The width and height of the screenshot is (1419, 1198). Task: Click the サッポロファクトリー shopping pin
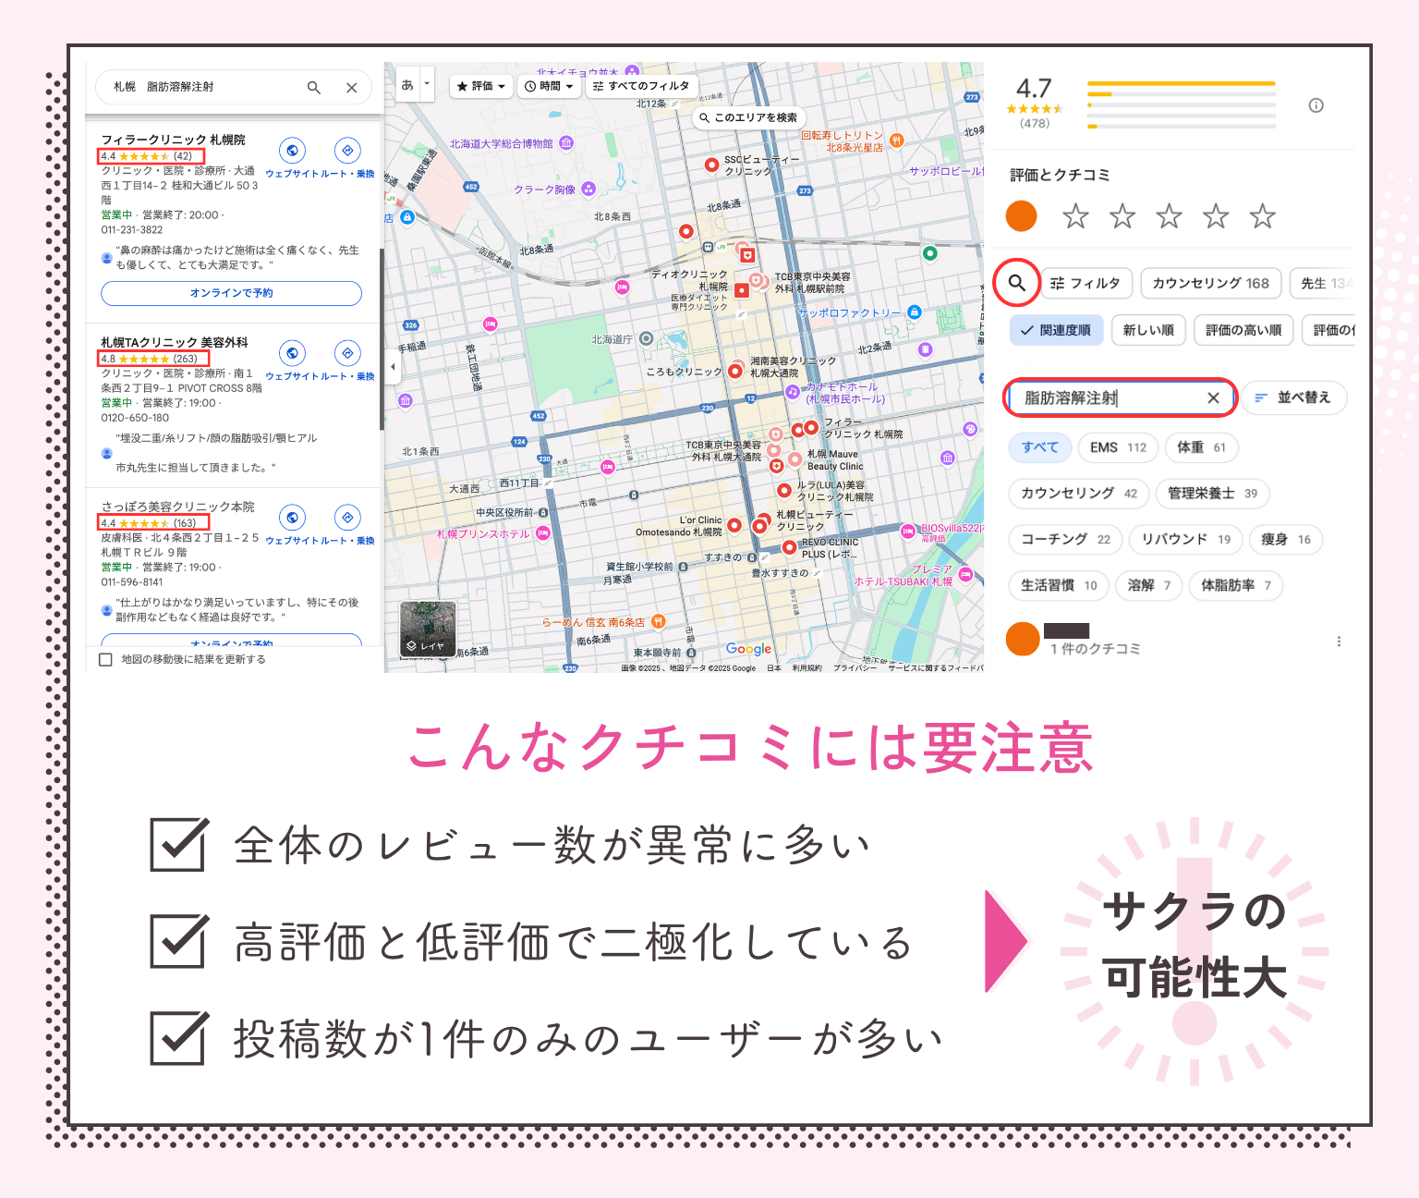[915, 312]
